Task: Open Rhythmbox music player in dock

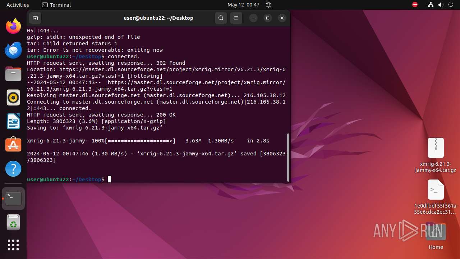Action: tap(13, 97)
